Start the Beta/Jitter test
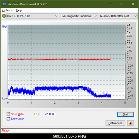The image size is (139, 139). tap(126, 114)
